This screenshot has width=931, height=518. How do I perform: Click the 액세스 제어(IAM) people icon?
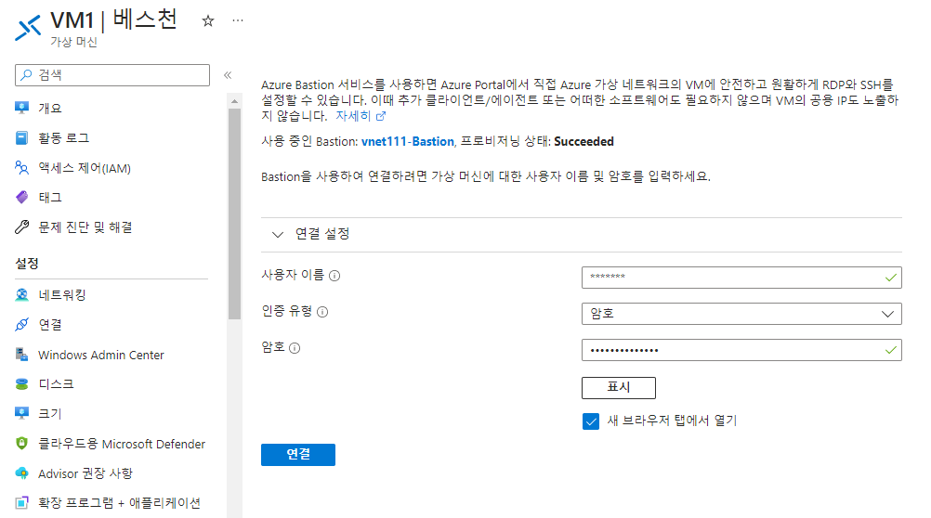[22, 168]
